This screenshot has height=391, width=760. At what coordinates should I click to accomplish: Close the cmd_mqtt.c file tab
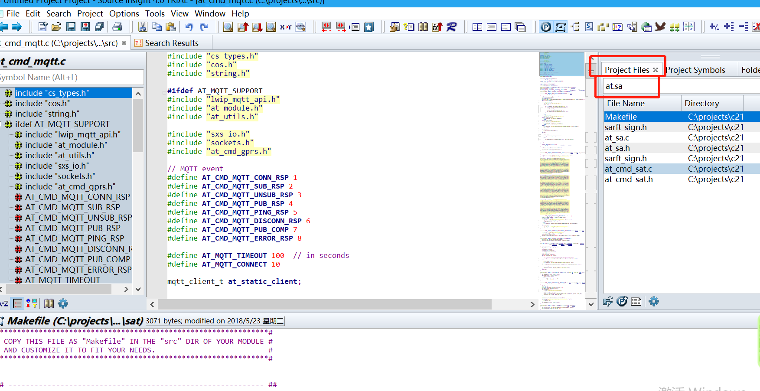pyautogui.click(x=124, y=43)
